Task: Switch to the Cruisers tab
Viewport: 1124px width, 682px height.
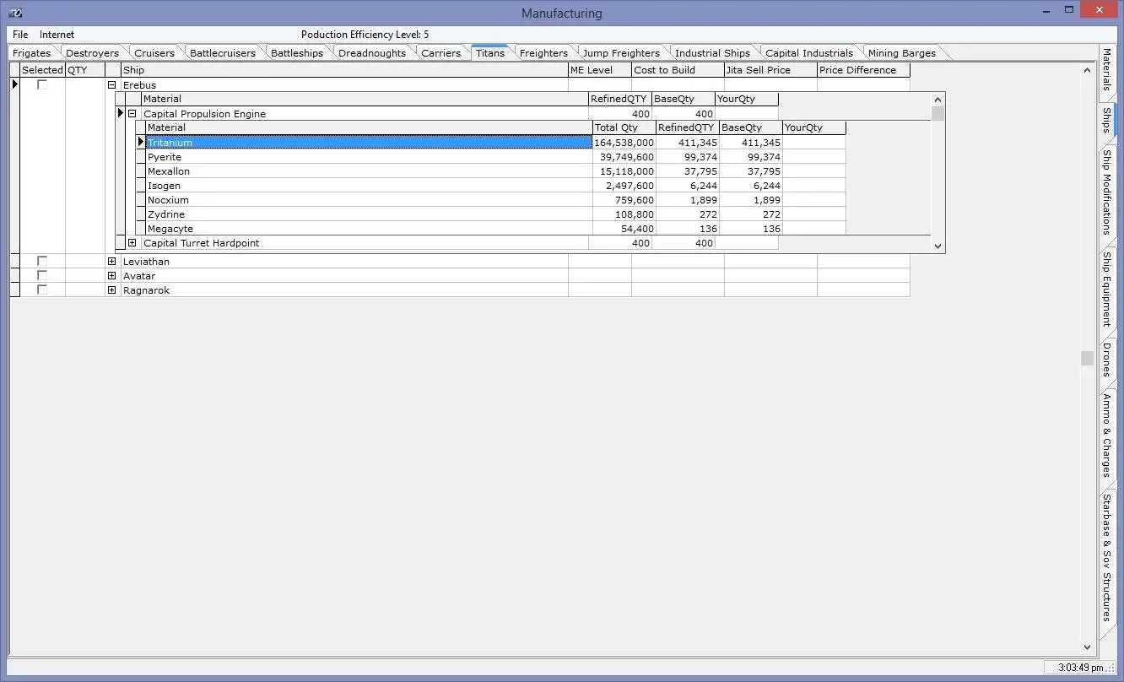Action: (154, 53)
